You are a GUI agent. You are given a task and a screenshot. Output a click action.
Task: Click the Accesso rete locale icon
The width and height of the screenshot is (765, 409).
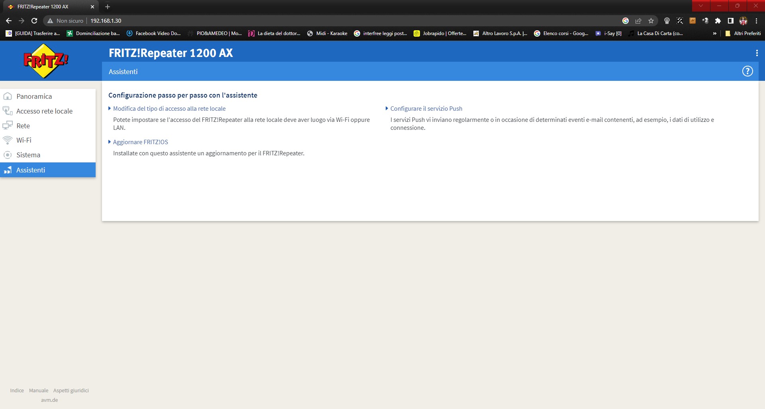point(8,111)
